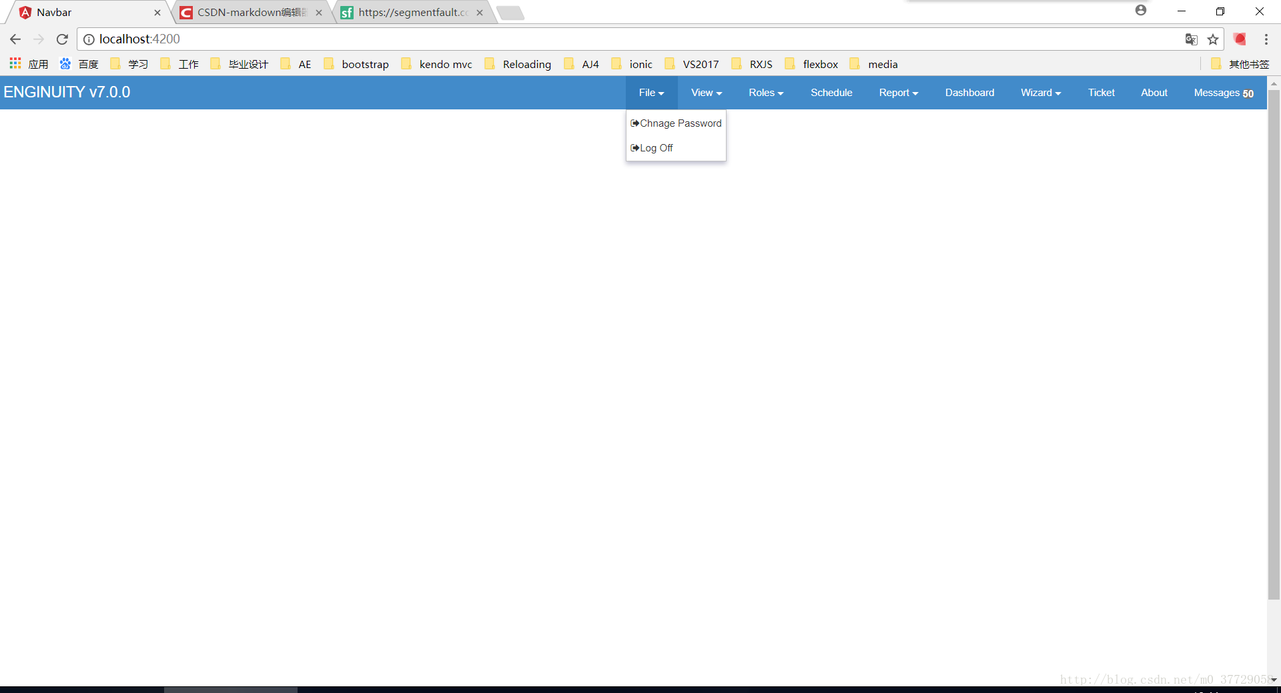Open the 百度 bookmark
The height and width of the screenshot is (693, 1281).
click(79, 64)
